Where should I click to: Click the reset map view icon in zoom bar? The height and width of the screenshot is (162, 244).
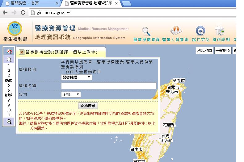(9, 51)
